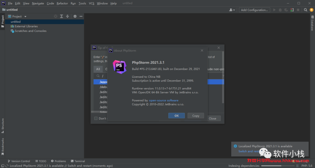Open the VCS menu
The width and height of the screenshot is (315, 168).
click(x=91, y=4)
